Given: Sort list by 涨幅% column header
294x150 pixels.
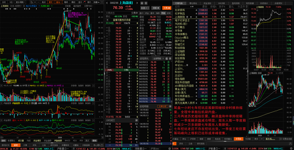Looking at the screenshot, I should tap(213, 7).
